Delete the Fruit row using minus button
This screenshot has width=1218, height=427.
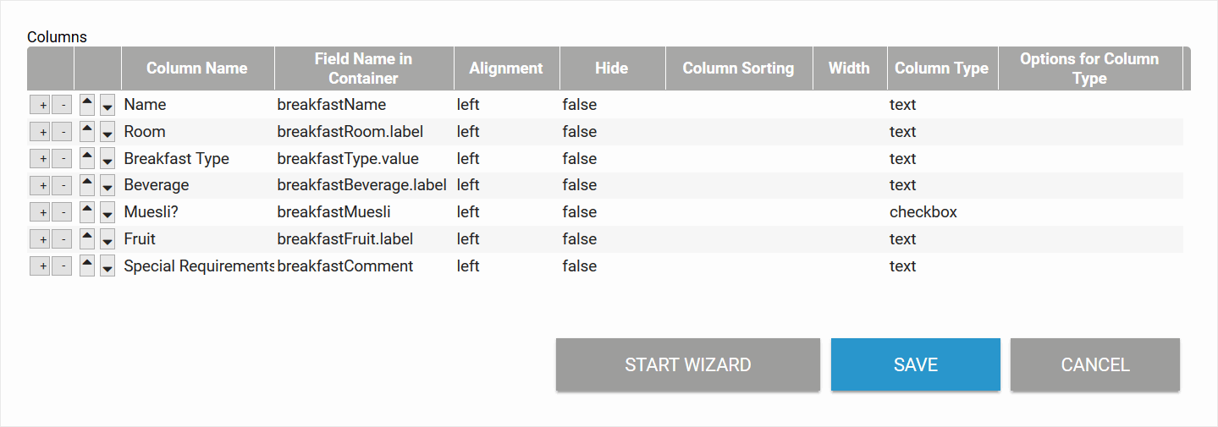(x=62, y=239)
